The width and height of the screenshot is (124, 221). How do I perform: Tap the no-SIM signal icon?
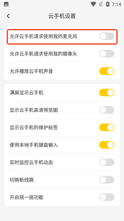tap(101, 4)
